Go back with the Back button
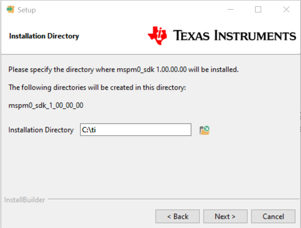 (177, 216)
